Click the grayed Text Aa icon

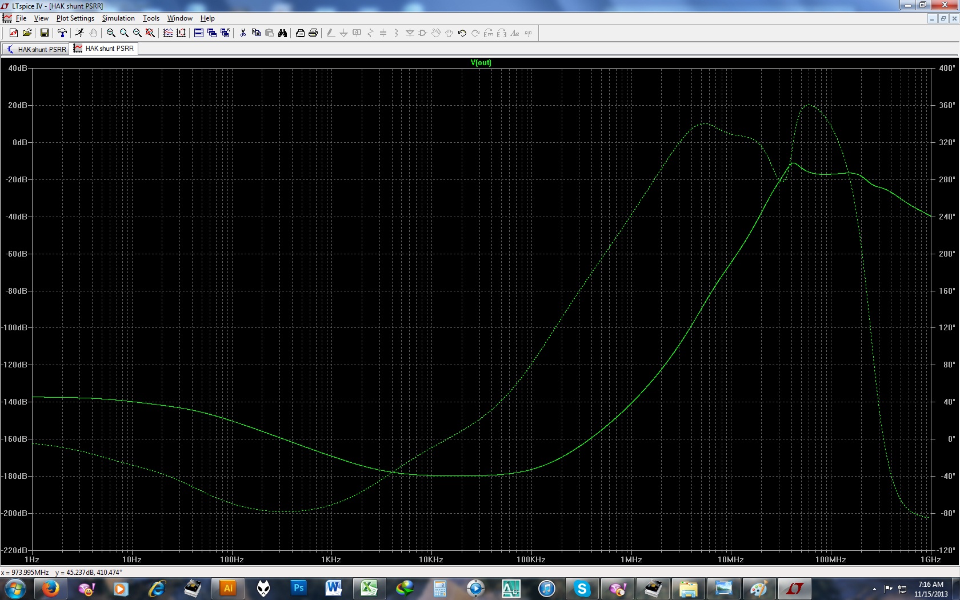(x=515, y=33)
